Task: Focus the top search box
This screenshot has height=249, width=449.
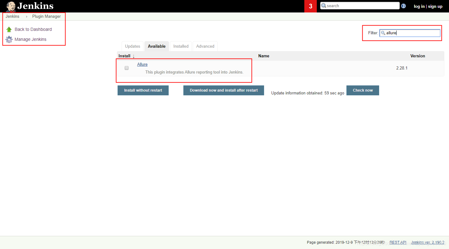Action: click(360, 6)
